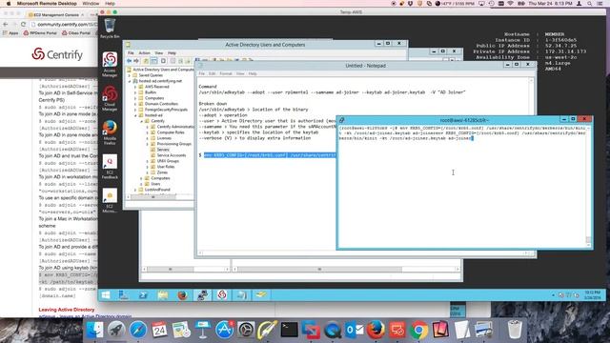Click Chrome address bar with community.centrify.com

click(64, 24)
